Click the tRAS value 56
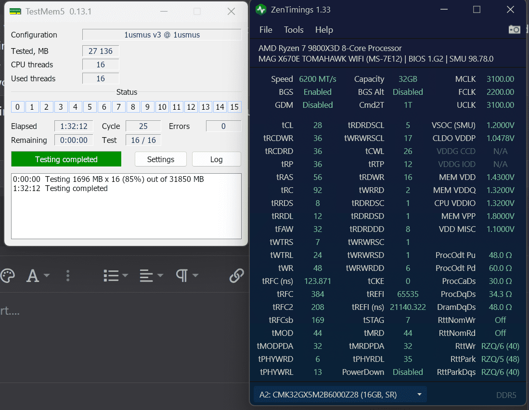Image resolution: width=529 pixels, height=410 pixels. coord(318,177)
